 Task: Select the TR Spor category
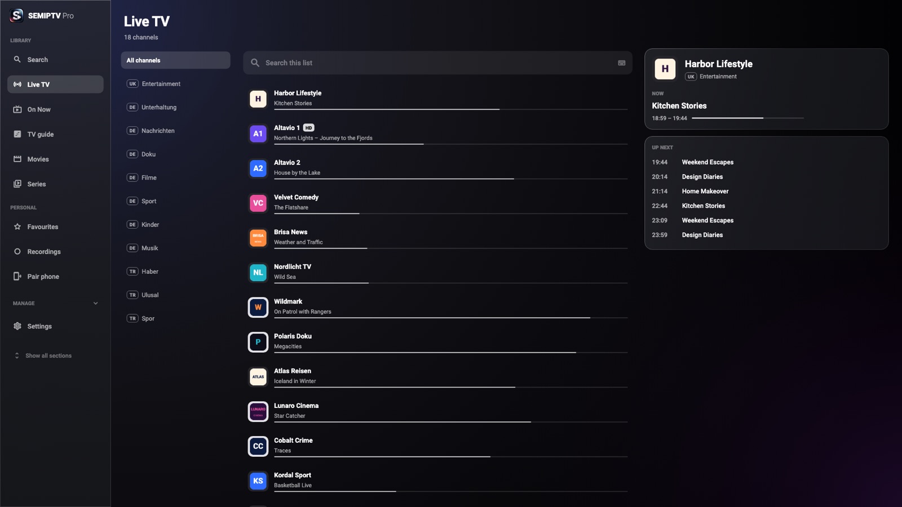click(175, 318)
